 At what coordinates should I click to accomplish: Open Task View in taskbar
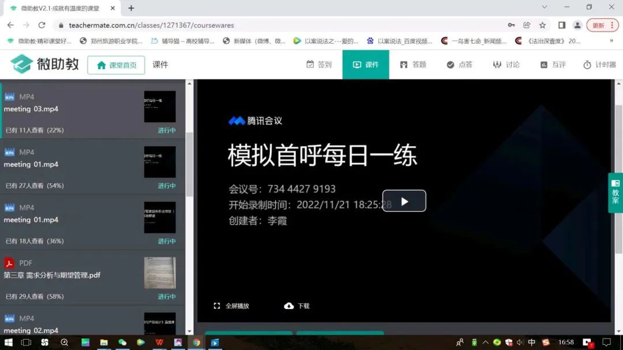pos(26,342)
